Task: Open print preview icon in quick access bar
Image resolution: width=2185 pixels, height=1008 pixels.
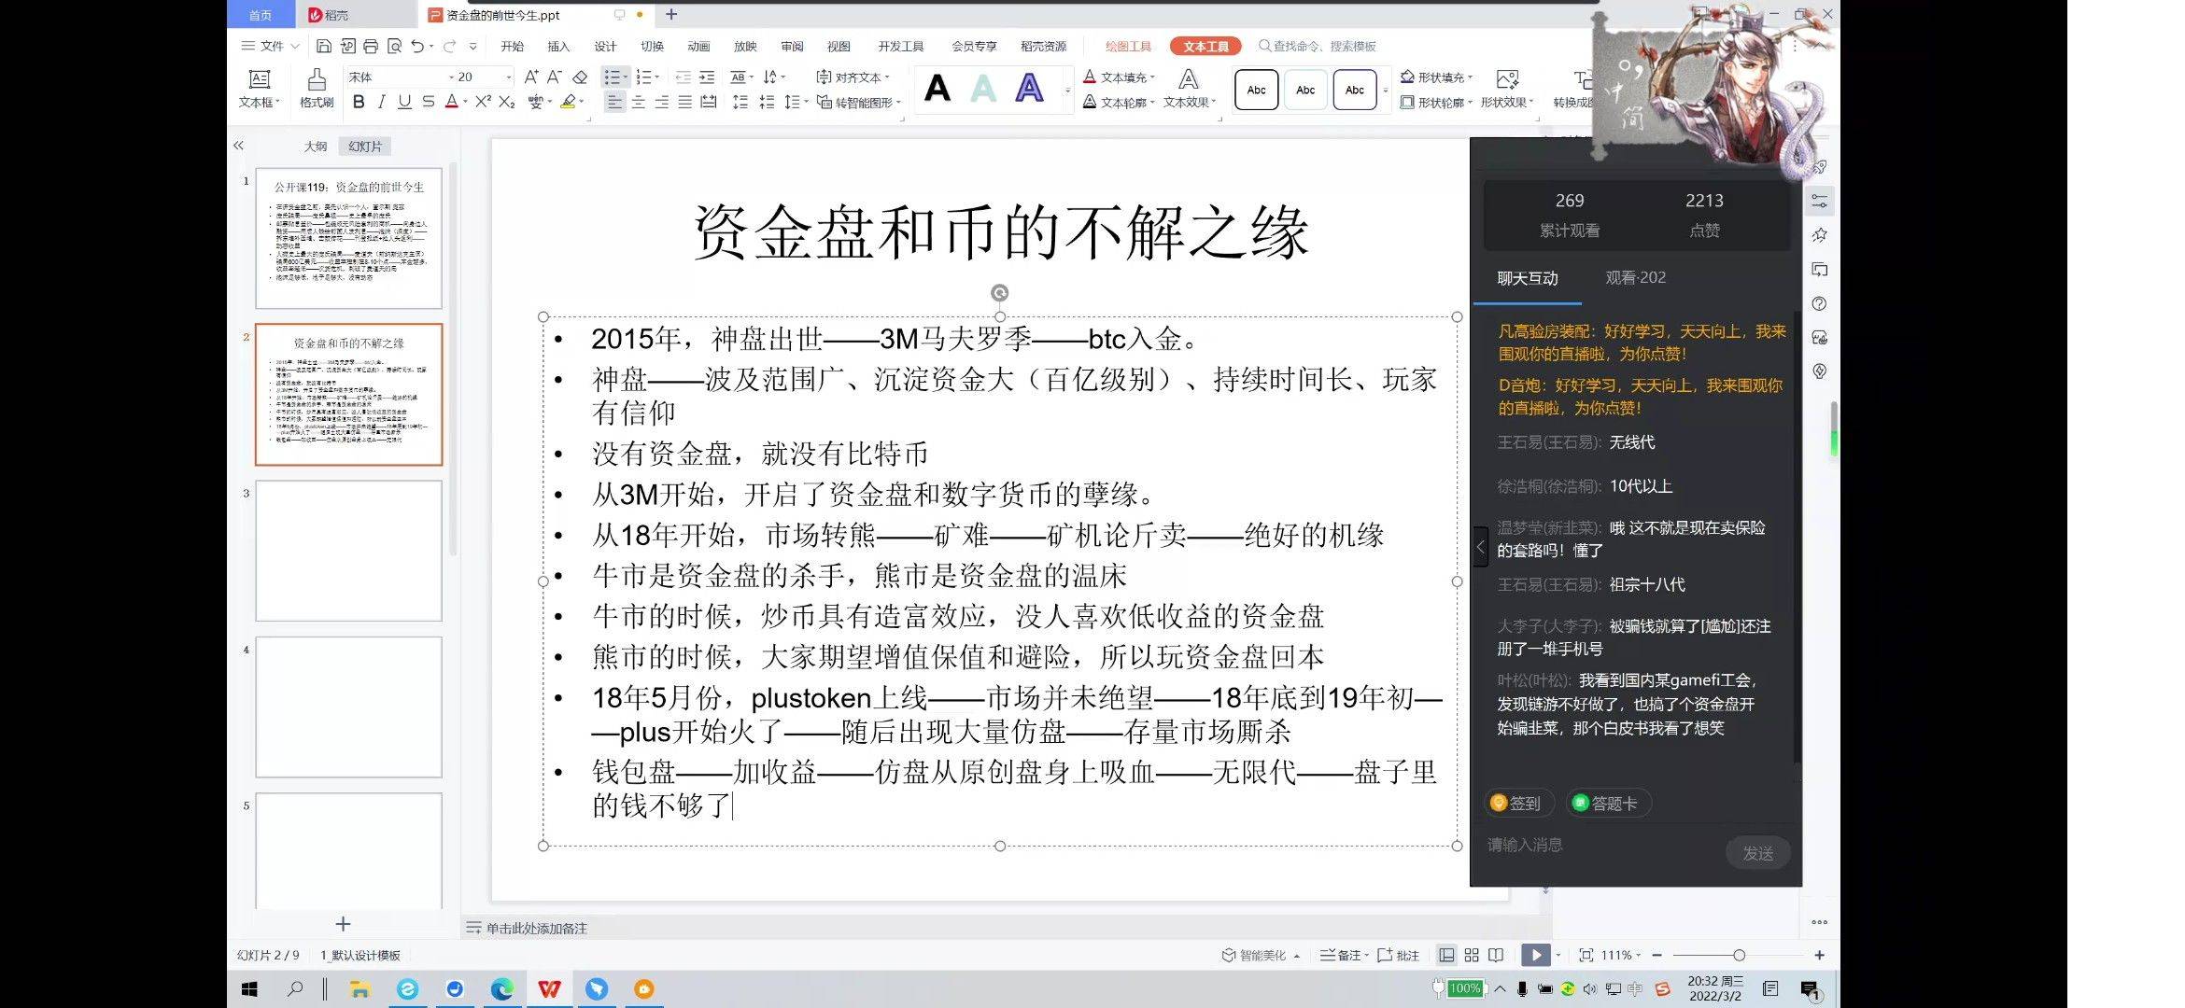Action: click(x=394, y=46)
